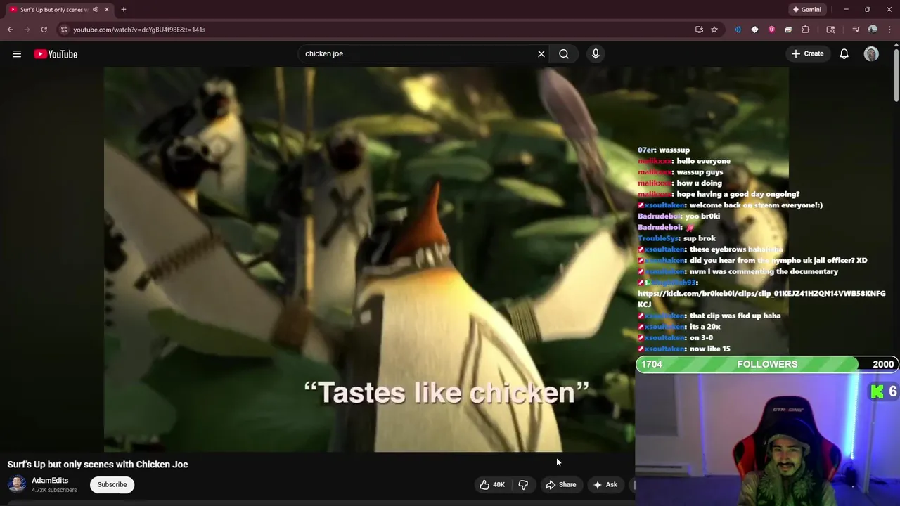
Task: Open the YouTube account avatar menu
Action: [x=871, y=54]
